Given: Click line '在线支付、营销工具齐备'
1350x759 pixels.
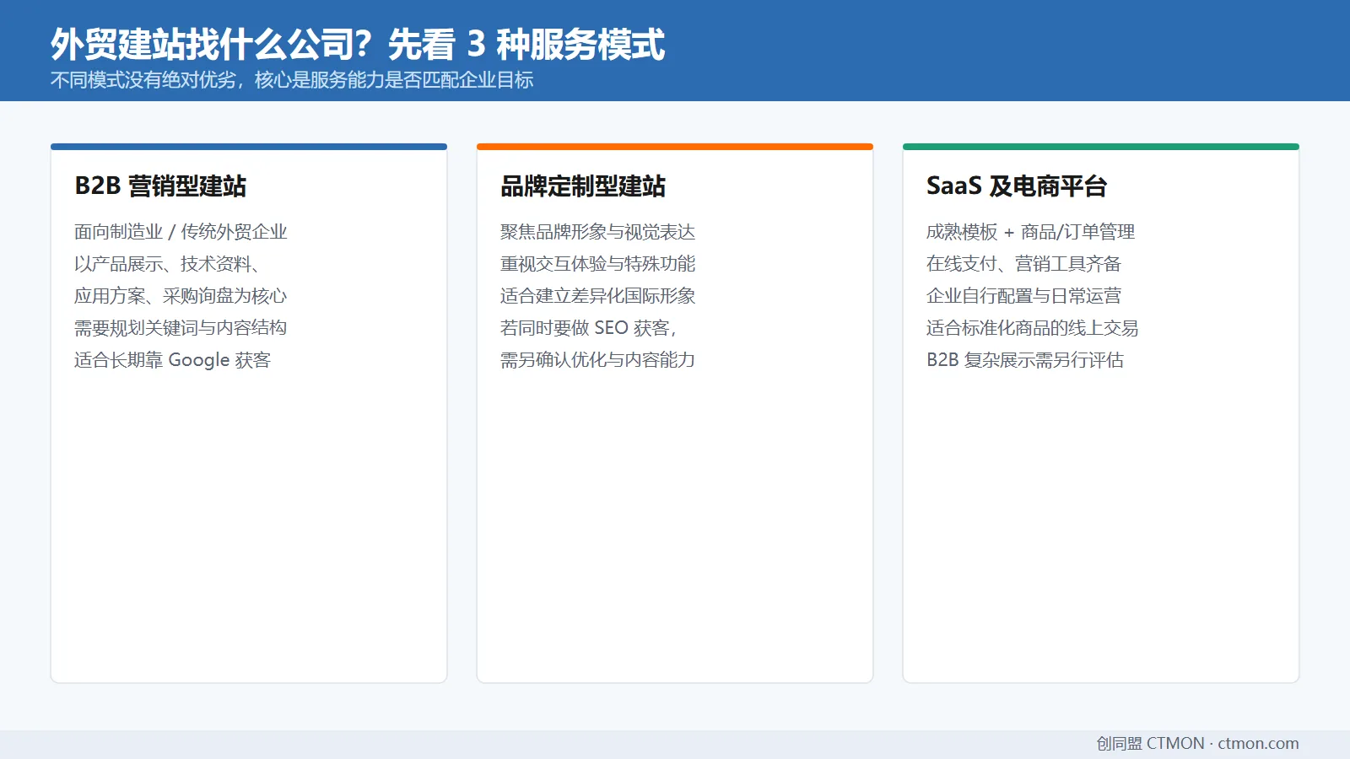Looking at the screenshot, I should coord(1023,264).
